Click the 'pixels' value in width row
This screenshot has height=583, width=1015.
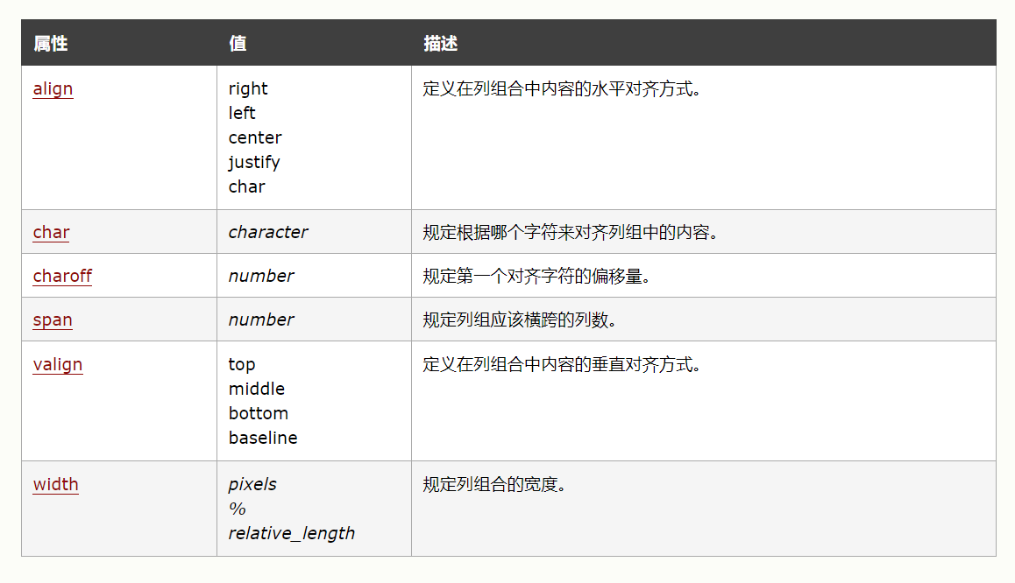click(252, 484)
